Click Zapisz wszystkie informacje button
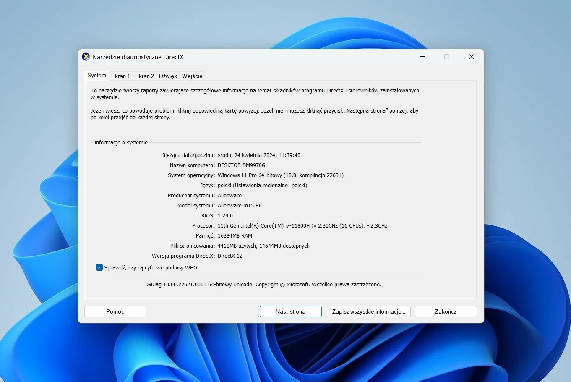571x382 pixels. point(368,311)
